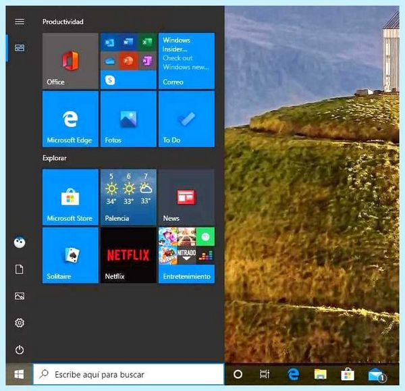Open the Palencia weather tile
The height and width of the screenshot is (391, 405).
coord(128,197)
